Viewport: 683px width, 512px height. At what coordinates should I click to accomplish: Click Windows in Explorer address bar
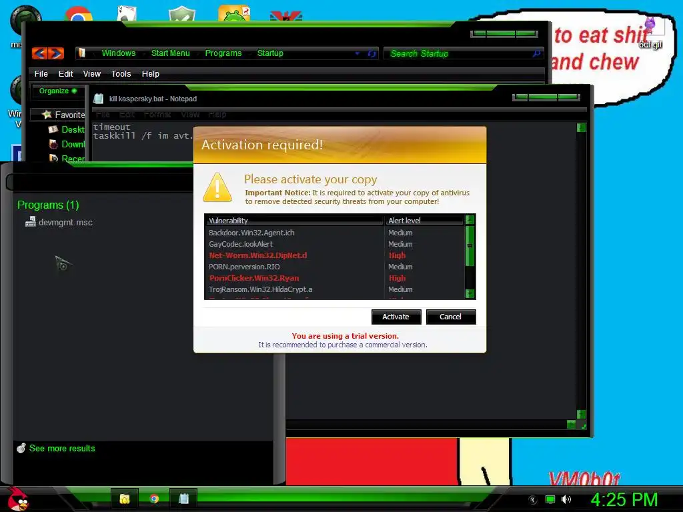coord(119,53)
